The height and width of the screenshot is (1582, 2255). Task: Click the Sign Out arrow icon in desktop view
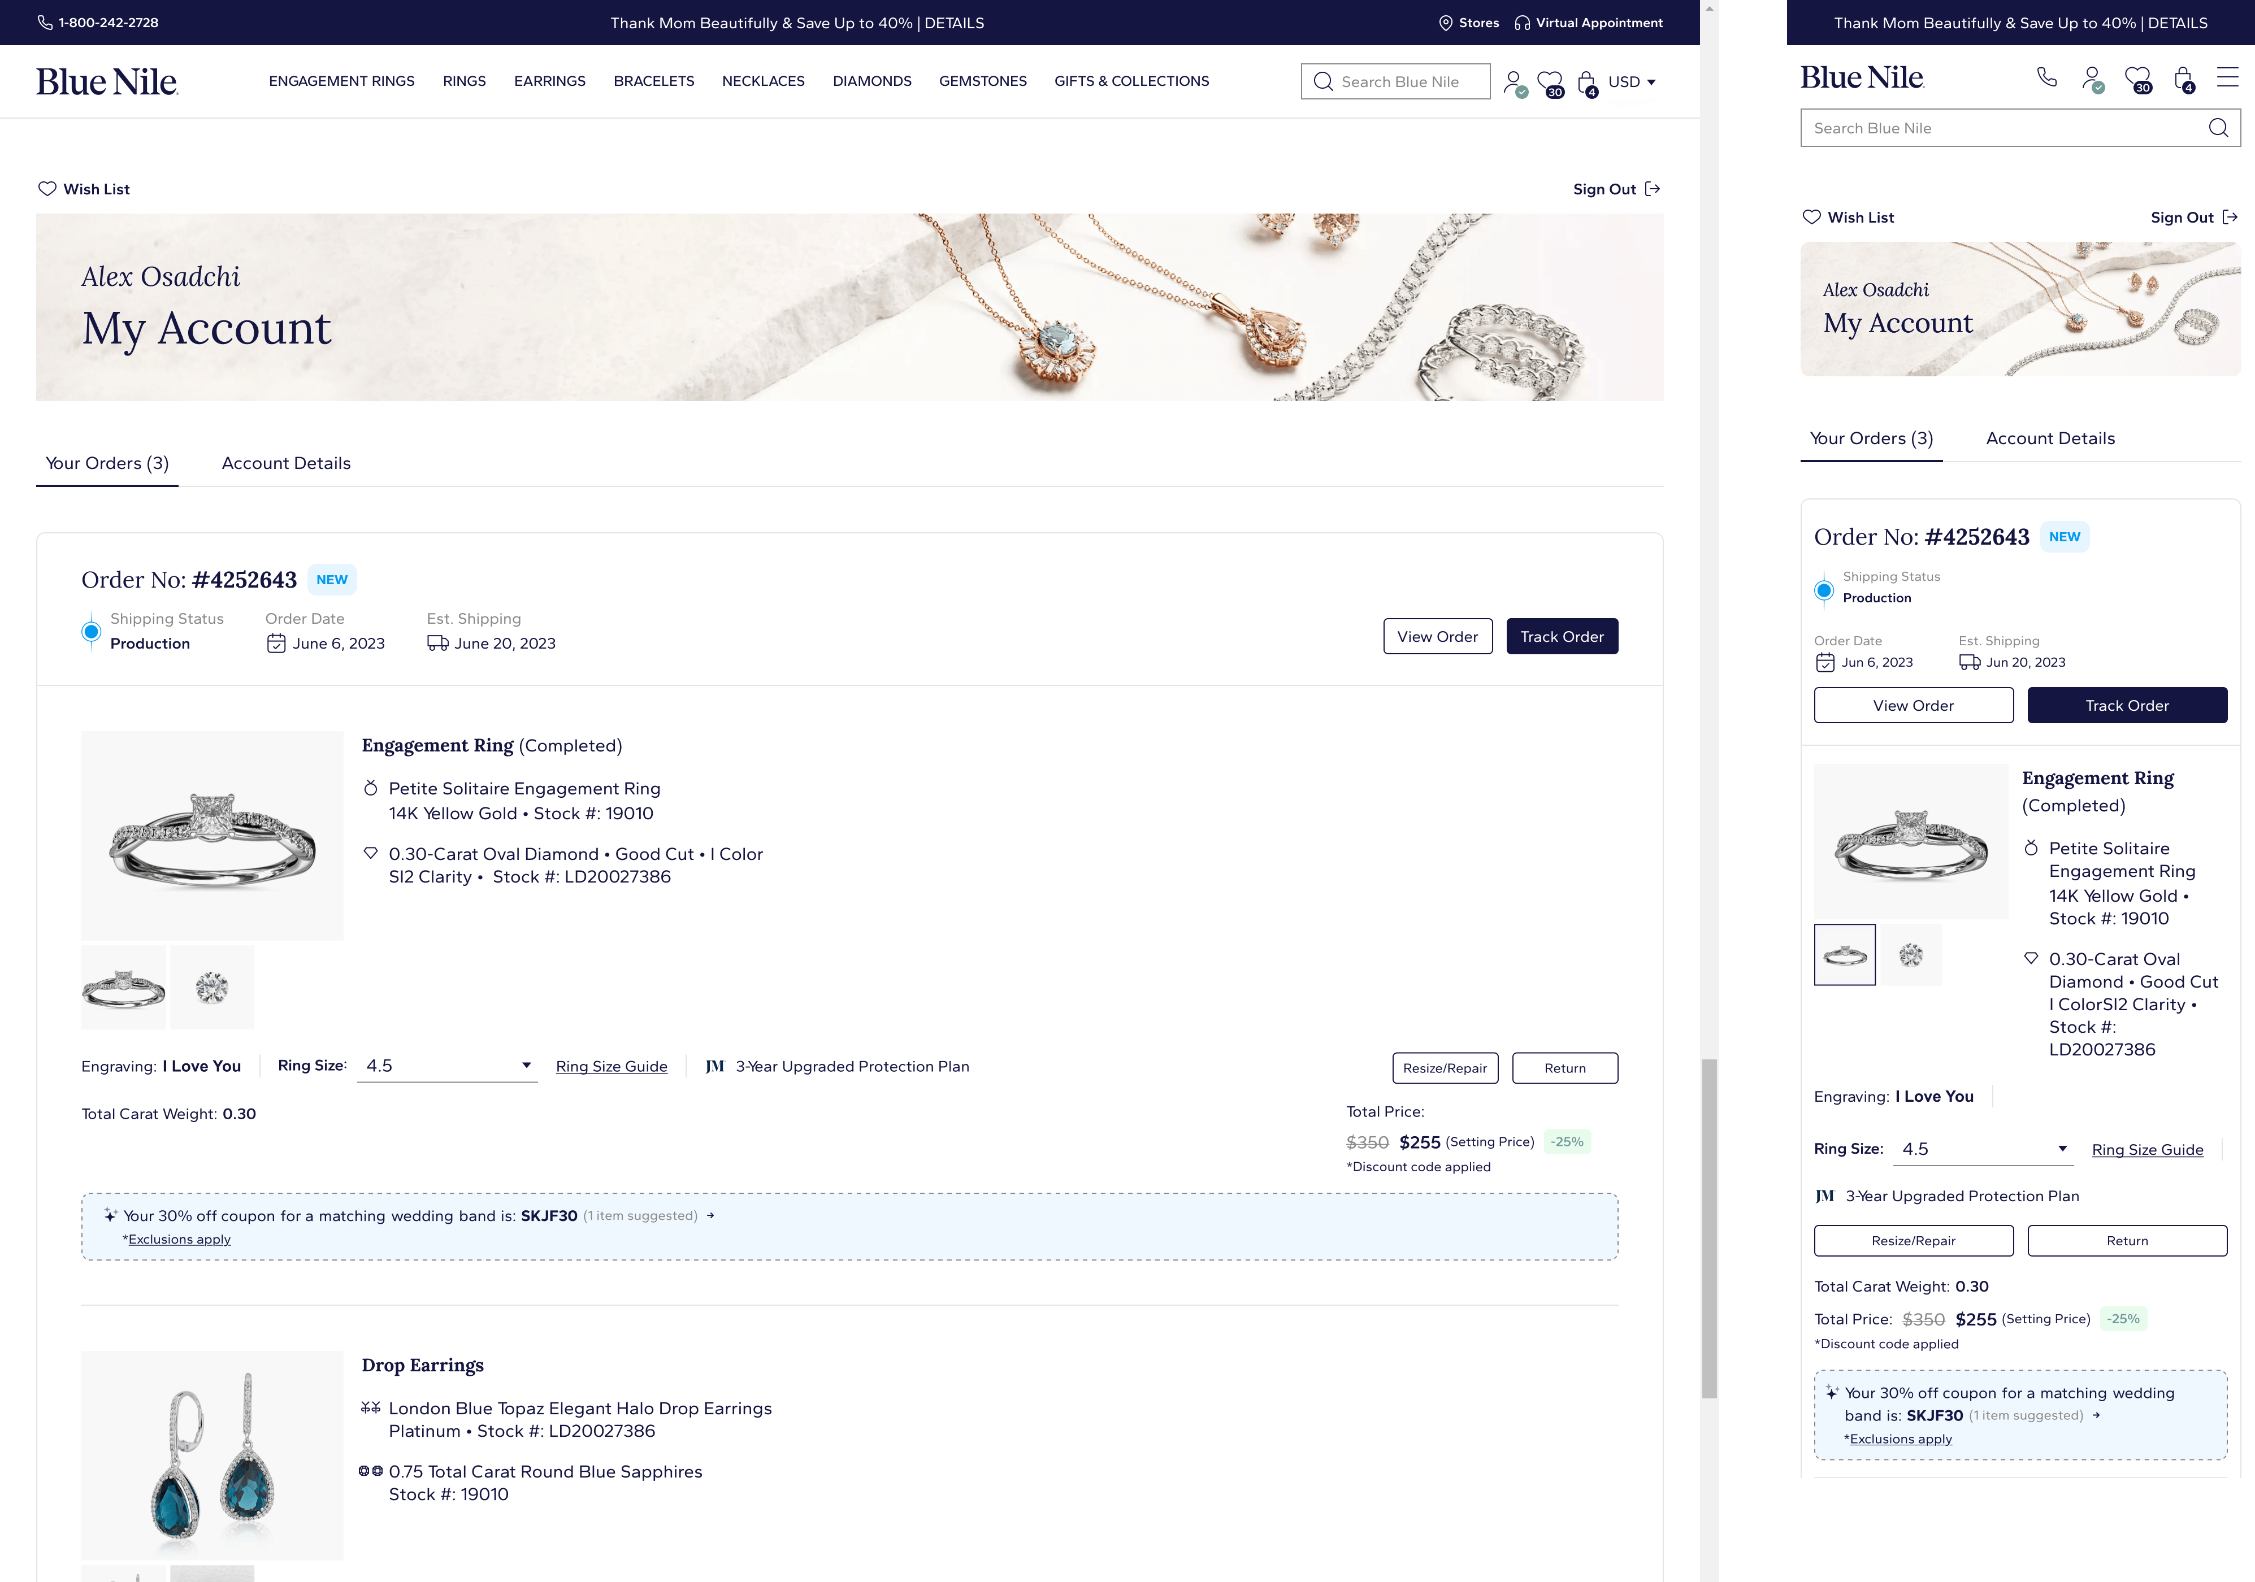[1652, 189]
